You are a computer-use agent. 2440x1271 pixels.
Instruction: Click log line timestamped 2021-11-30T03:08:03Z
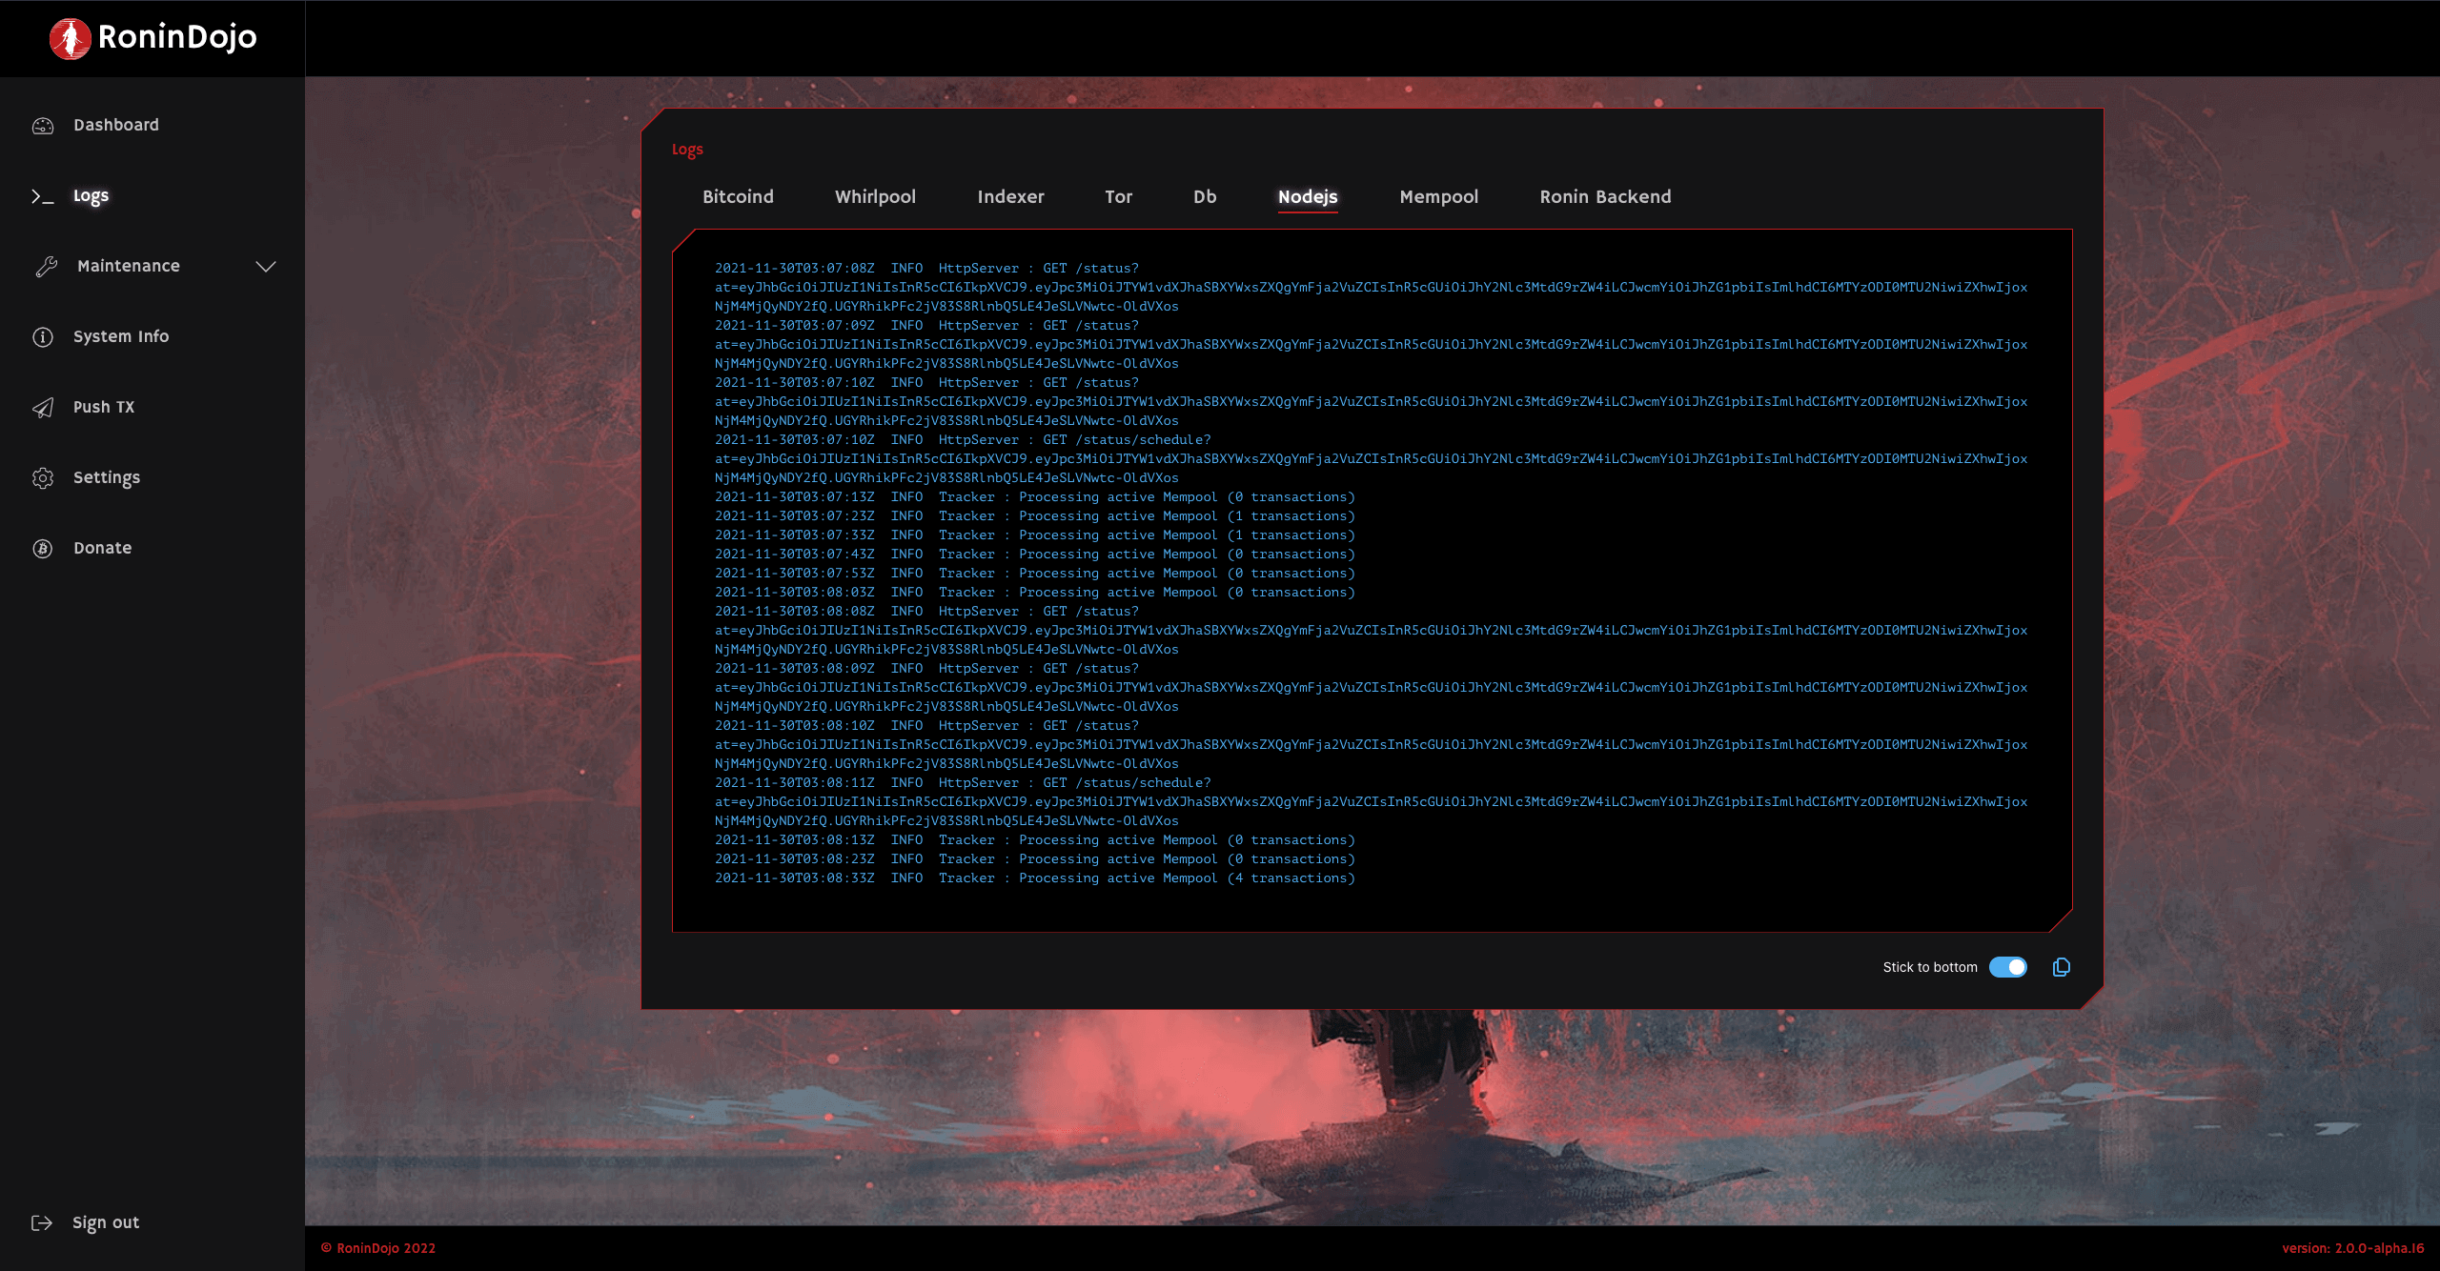[1035, 593]
